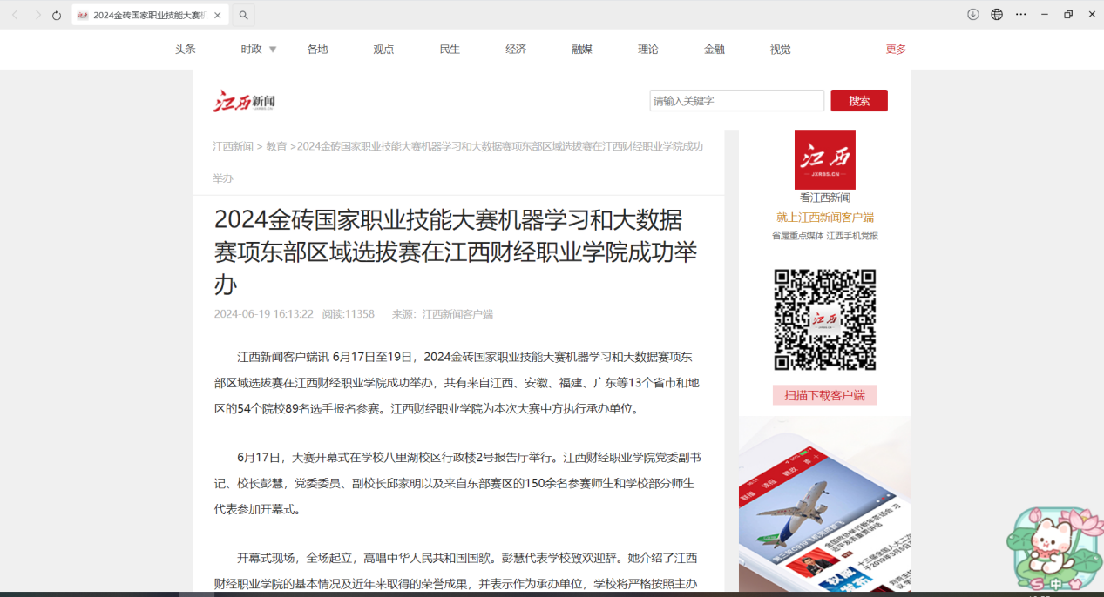Click the 江西新闻 breadcrumb link

click(x=233, y=146)
